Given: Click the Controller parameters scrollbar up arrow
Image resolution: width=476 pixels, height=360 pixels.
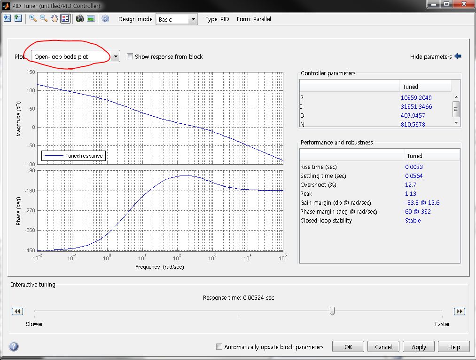Looking at the screenshot, I should point(456,96).
